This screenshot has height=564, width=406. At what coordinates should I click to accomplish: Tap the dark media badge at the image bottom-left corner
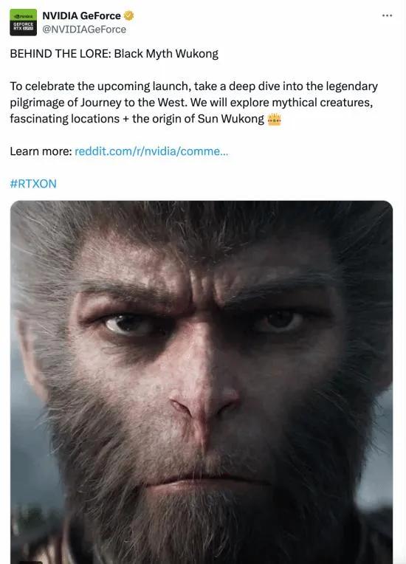pos(30,562)
